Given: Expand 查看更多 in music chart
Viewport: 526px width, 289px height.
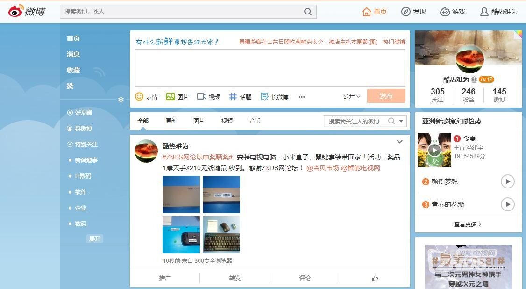Looking at the screenshot, I should 468,224.
